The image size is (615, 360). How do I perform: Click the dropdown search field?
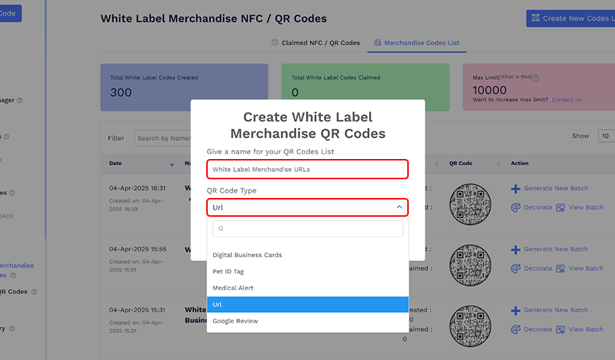click(x=307, y=229)
